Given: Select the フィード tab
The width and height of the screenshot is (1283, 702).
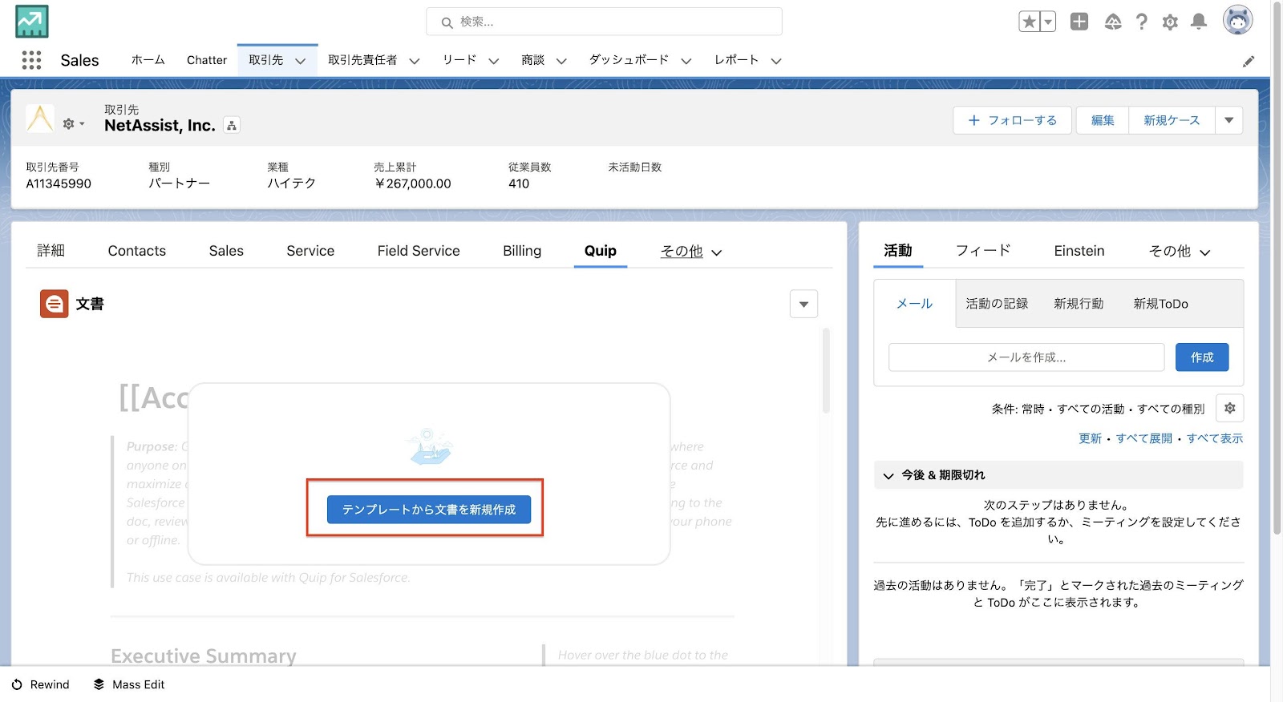Looking at the screenshot, I should pos(983,251).
